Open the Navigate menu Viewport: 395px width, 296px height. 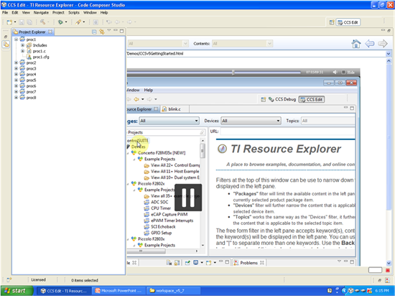tap(41, 13)
